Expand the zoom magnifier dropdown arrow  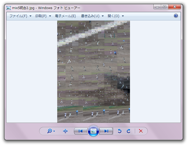[54, 131]
